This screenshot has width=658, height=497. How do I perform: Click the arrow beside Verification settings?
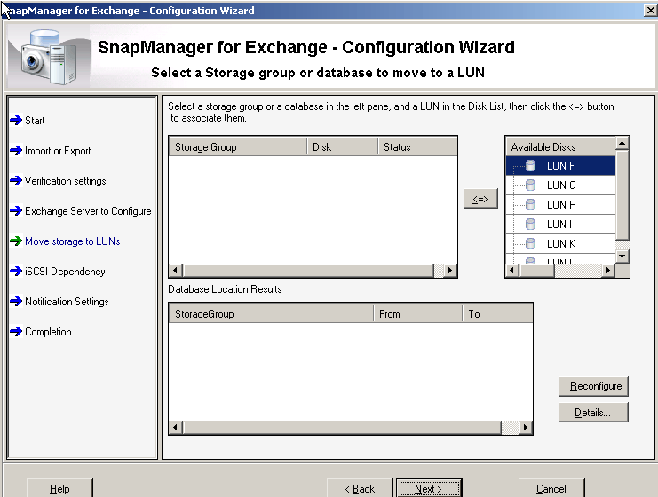click(x=16, y=181)
